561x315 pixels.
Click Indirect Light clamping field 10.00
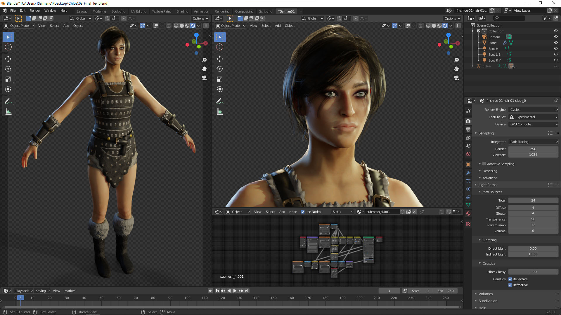(x=533, y=254)
